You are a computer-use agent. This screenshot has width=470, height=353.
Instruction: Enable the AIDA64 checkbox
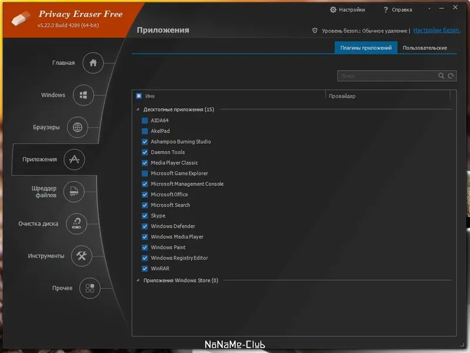(145, 121)
